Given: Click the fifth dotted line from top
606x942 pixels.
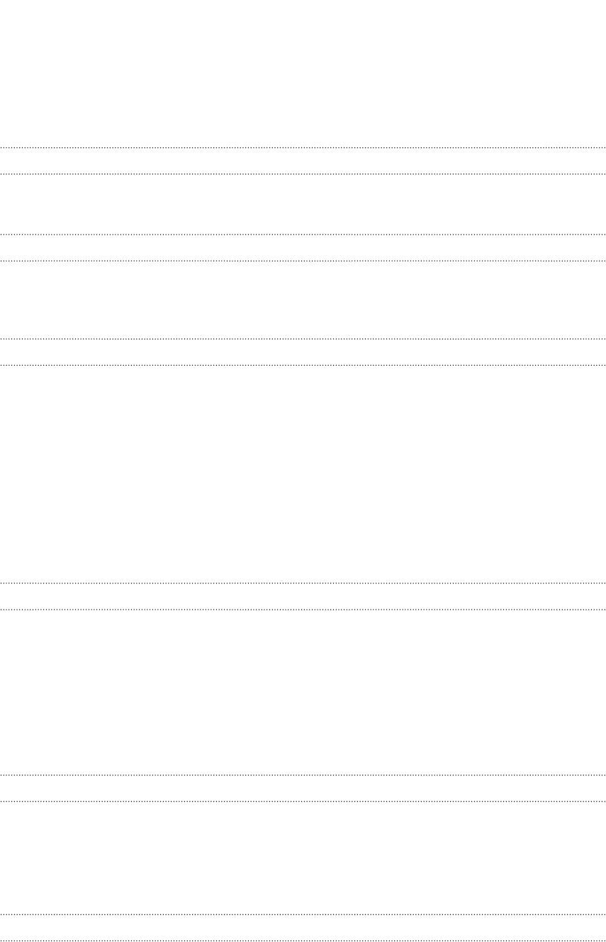Looking at the screenshot, I should coord(303,340).
